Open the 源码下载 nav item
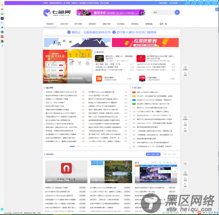This screenshot has height=215, width=219. [106, 24]
